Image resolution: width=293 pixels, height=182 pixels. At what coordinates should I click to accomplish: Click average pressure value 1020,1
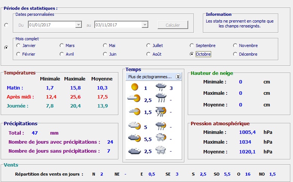247,152
